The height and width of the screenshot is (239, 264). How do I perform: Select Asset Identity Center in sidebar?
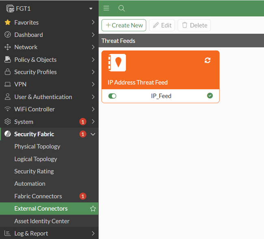pyautogui.click(x=42, y=221)
